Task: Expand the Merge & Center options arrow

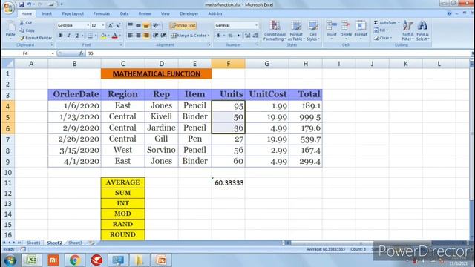Action: [x=209, y=36]
